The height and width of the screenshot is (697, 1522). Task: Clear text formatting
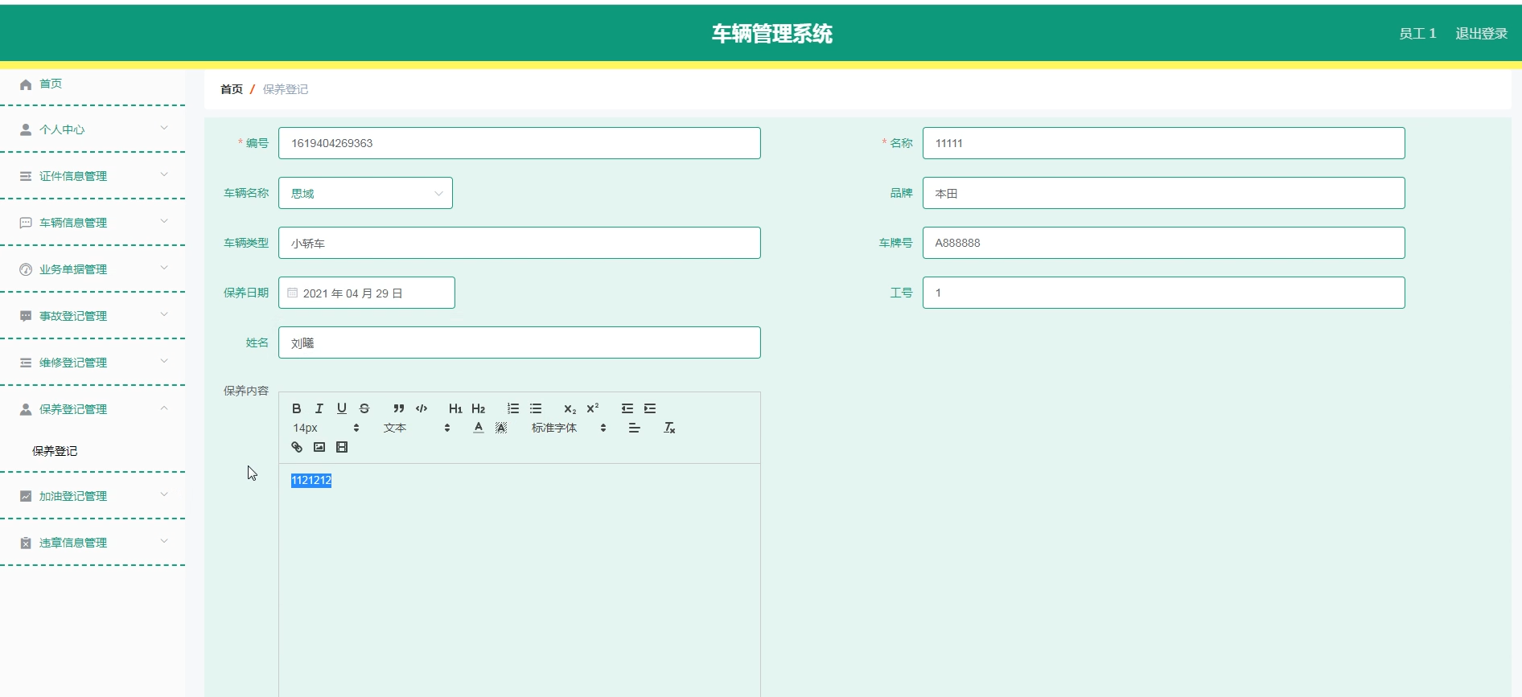tap(669, 428)
